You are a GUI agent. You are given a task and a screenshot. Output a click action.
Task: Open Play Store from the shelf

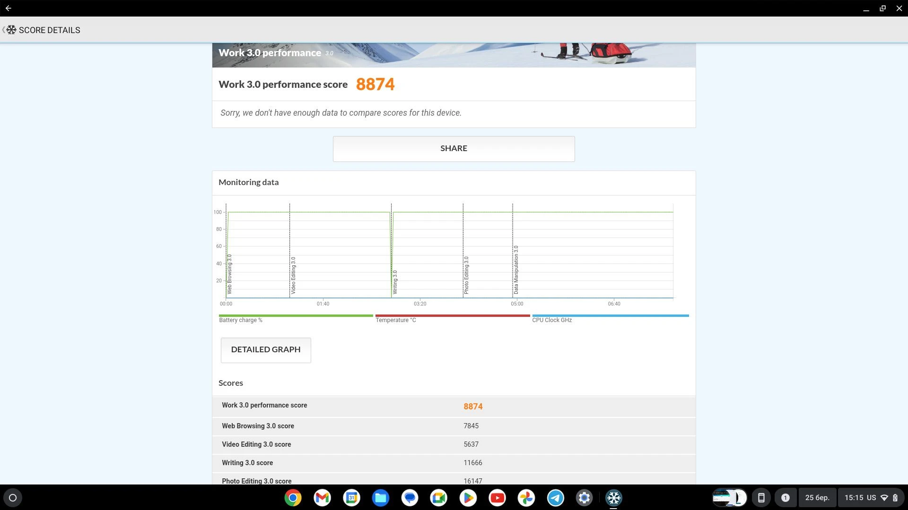point(468,498)
